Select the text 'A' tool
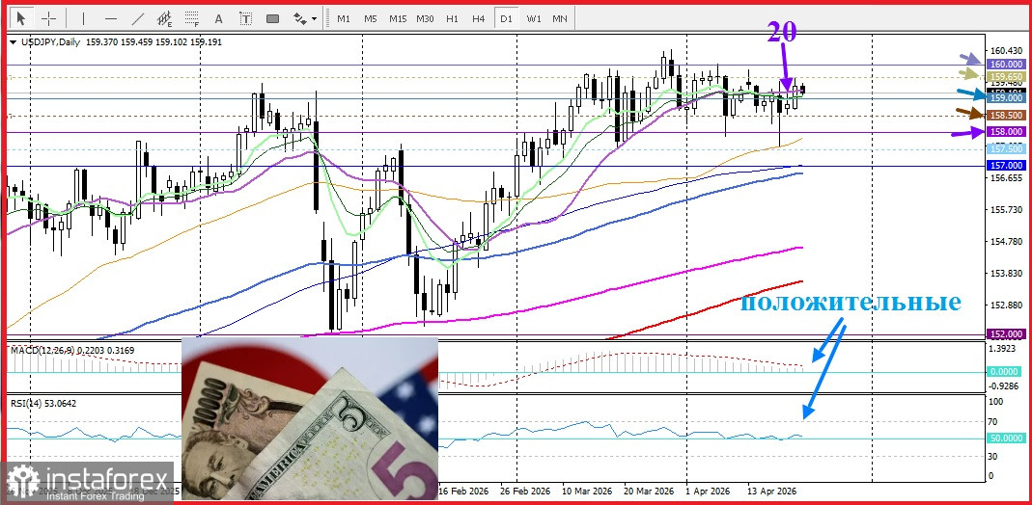Viewport: 1032px width, 505px height. point(219,19)
